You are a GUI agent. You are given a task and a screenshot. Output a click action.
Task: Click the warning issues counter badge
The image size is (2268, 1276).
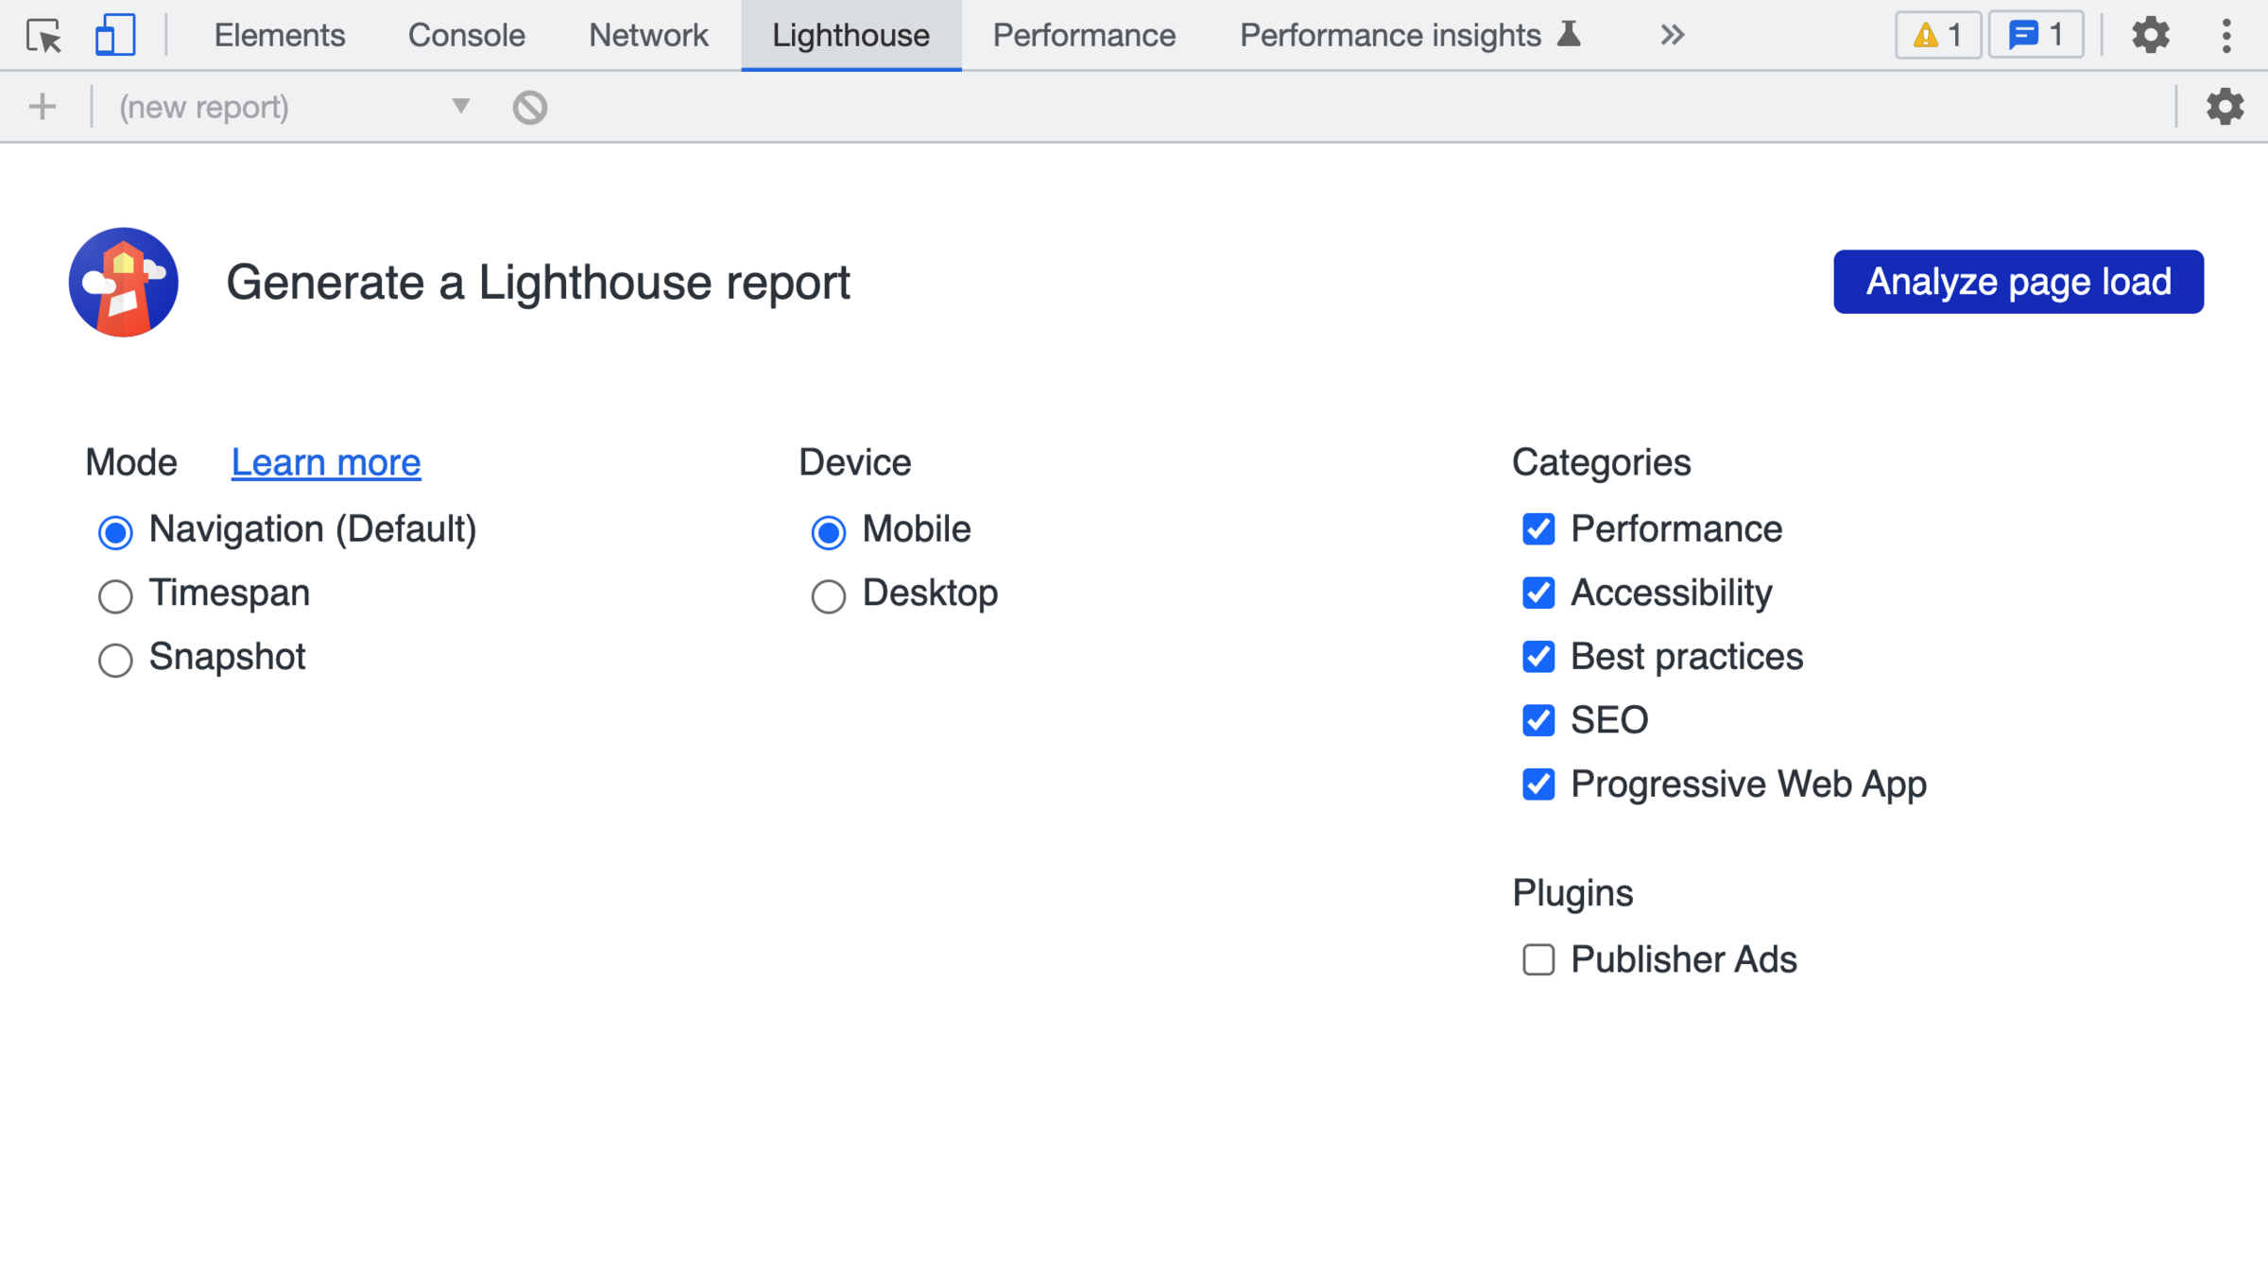coord(1937,36)
